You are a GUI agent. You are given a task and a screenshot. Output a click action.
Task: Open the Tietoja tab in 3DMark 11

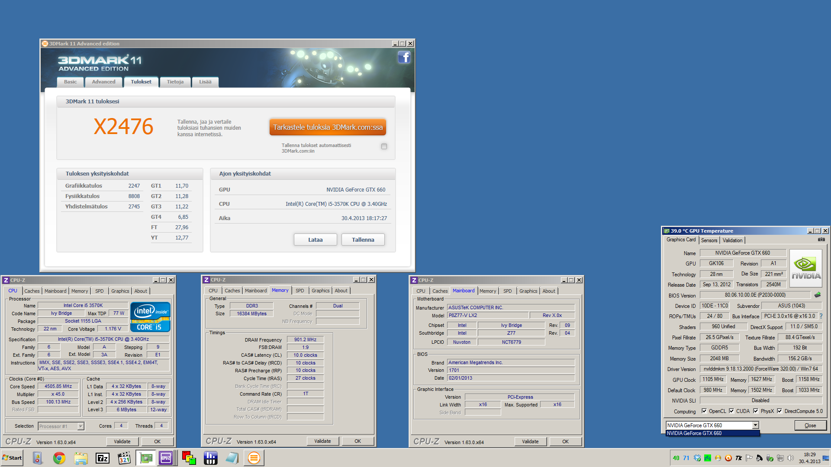(x=175, y=82)
